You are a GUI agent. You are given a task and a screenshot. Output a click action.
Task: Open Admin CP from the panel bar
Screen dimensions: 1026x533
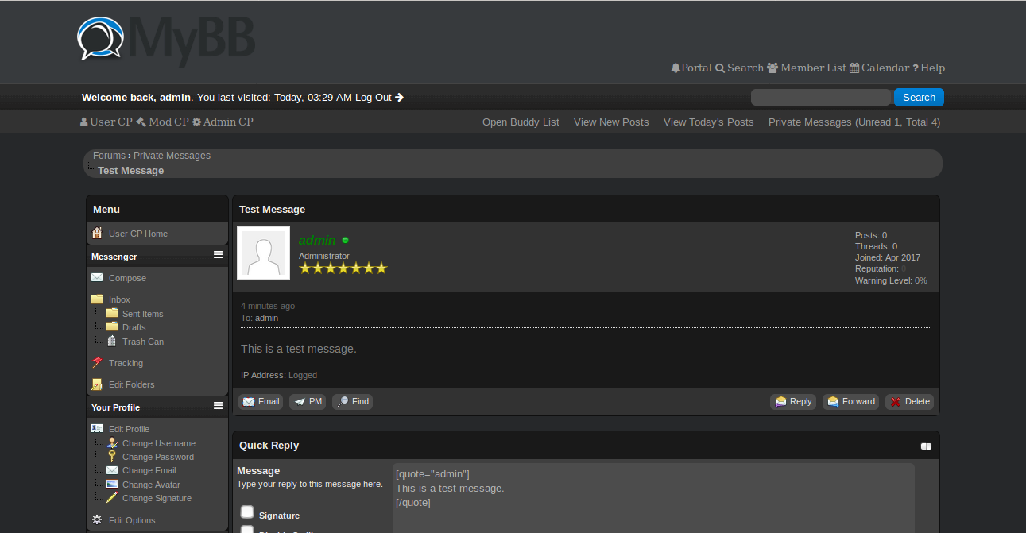tap(223, 122)
